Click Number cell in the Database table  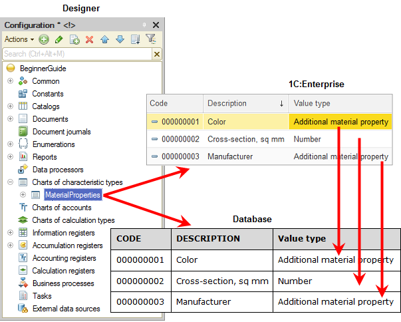click(x=336, y=281)
